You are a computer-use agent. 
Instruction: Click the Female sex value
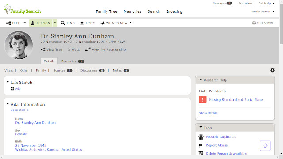(21, 134)
